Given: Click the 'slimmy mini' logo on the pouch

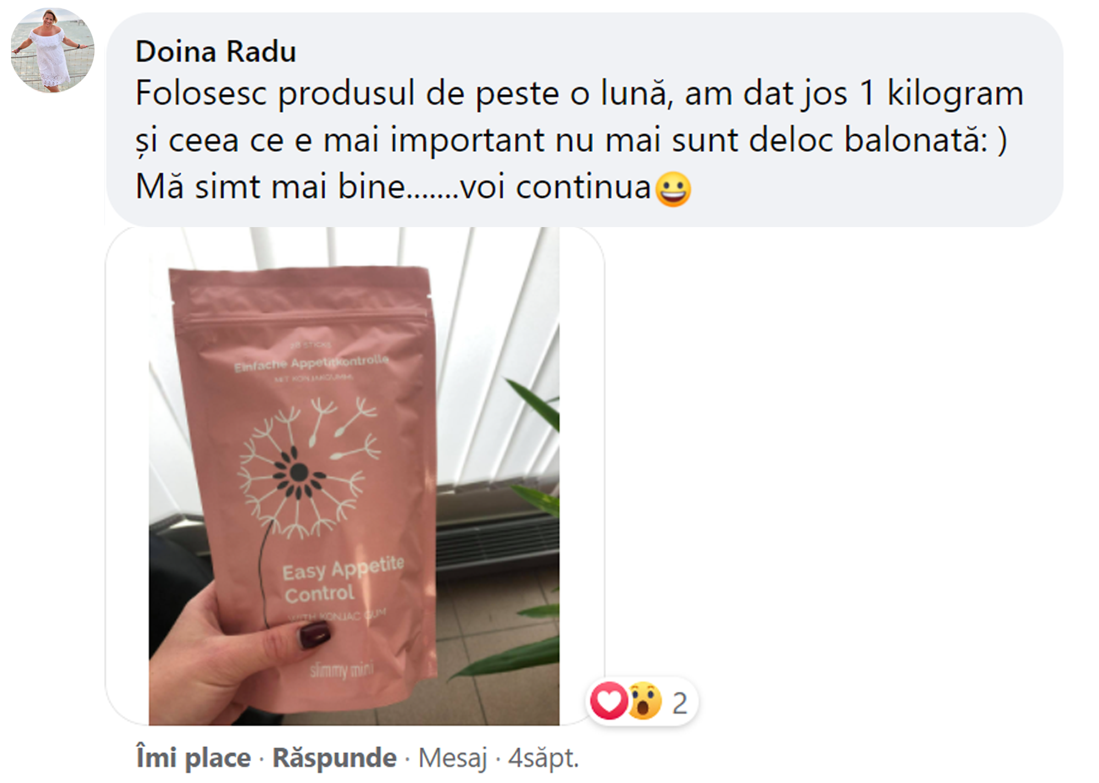Looking at the screenshot, I should click(342, 670).
